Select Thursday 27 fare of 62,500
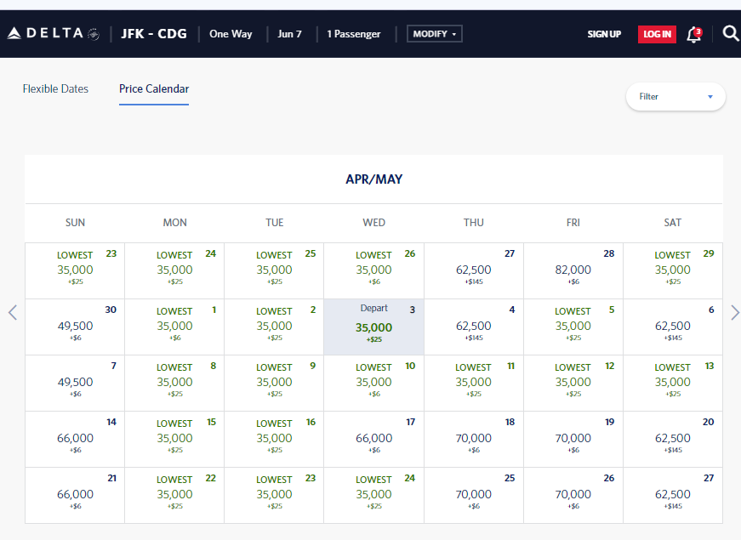 [473, 270]
